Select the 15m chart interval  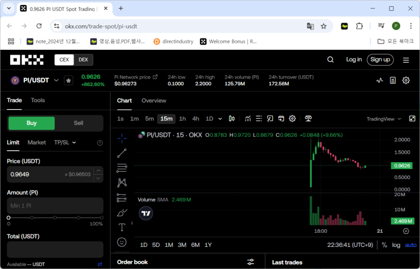pyautogui.click(x=166, y=119)
